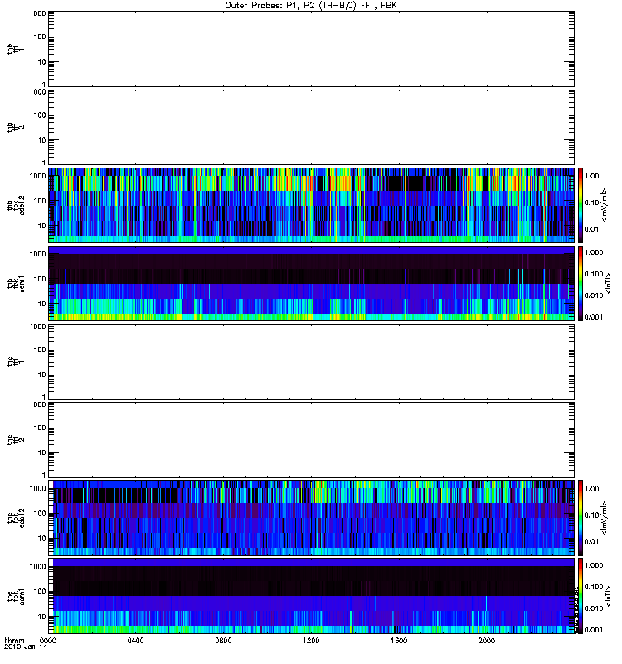The height and width of the screenshot is (664, 622).
Task: Click the thb fbk edc12 spectrogram panel
Action: tap(311, 205)
